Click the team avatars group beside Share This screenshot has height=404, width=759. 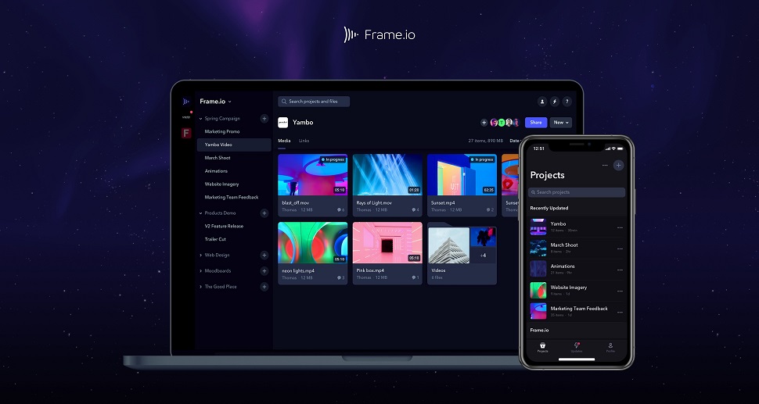point(505,123)
